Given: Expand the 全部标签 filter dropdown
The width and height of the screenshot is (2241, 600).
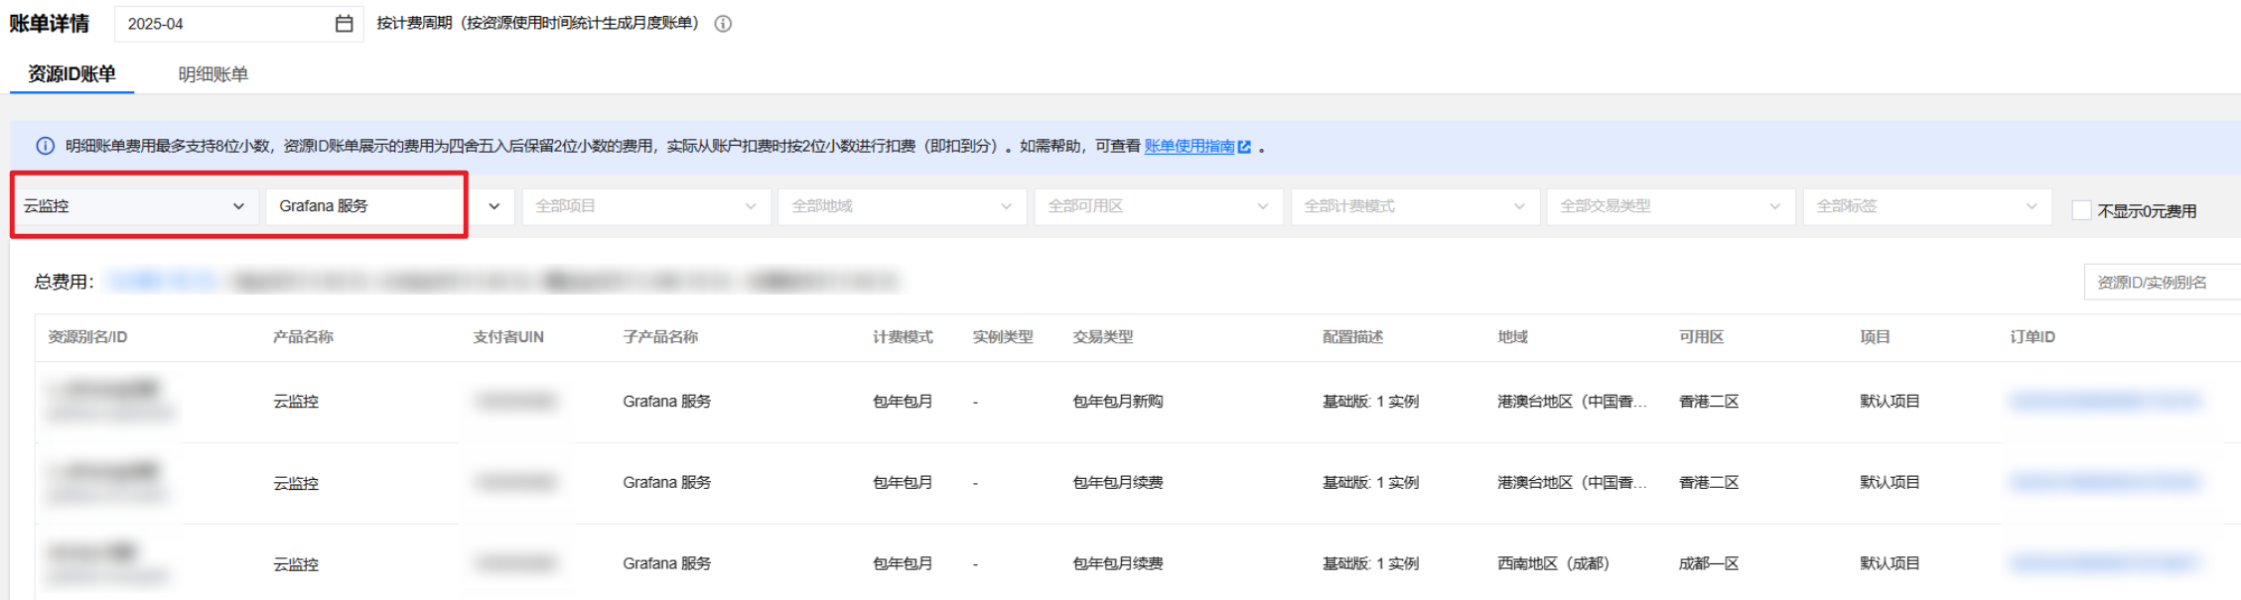Looking at the screenshot, I should point(1927,206).
